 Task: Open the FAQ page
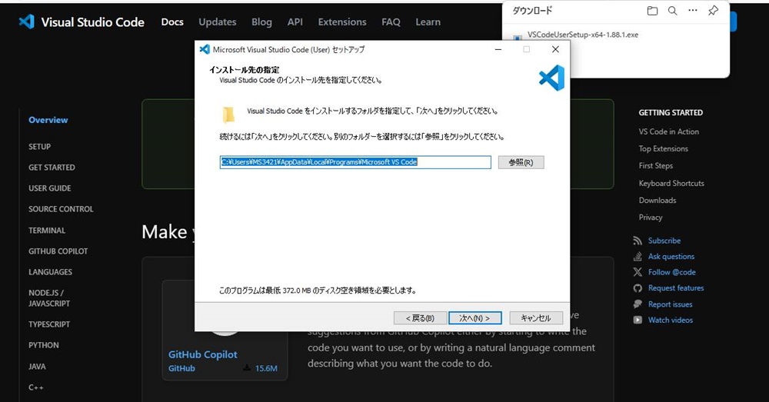click(x=391, y=22)
